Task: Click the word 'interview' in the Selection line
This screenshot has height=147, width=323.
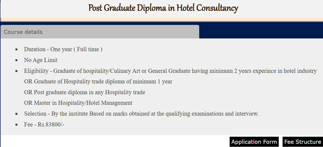Action: point(246,114)
